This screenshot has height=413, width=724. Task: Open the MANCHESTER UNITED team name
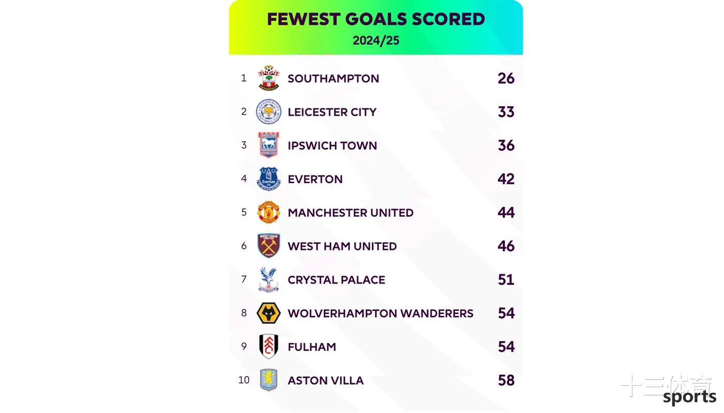point(351,213)
